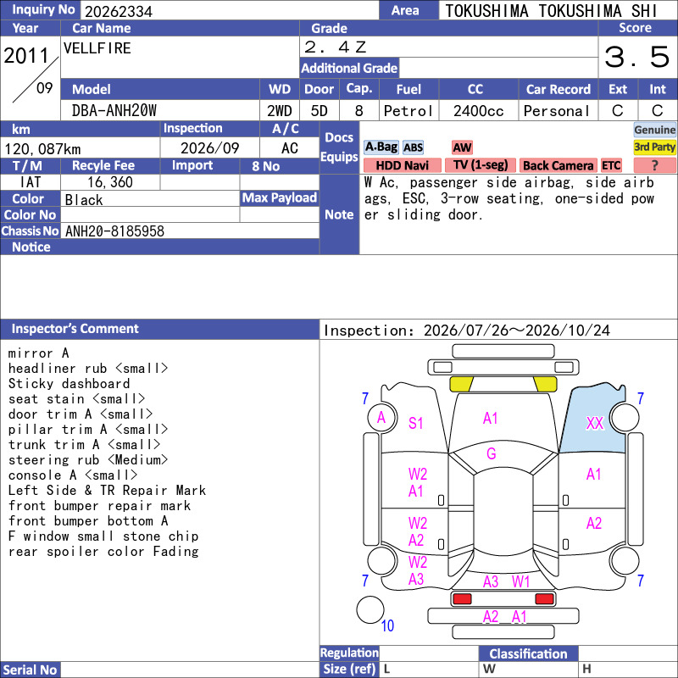678x678 pixels.
Task: Click the Score value 3.5
Action: 637,57
